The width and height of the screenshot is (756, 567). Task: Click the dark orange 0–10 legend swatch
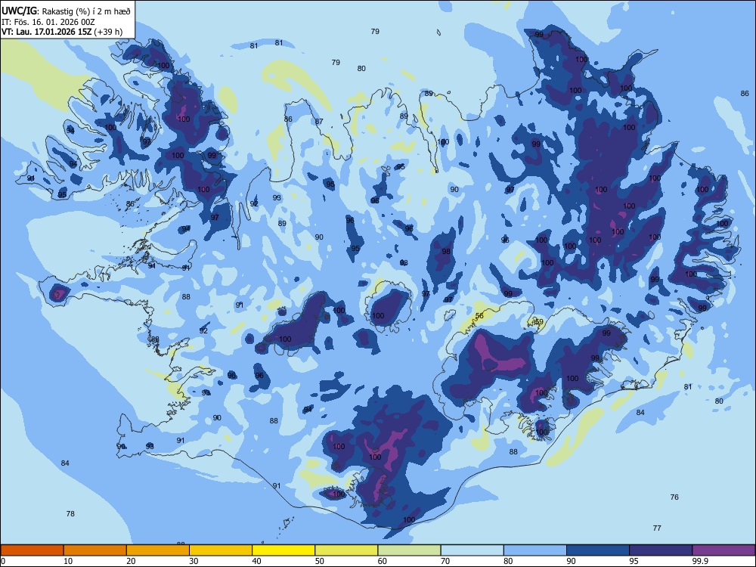coord(32,550)
